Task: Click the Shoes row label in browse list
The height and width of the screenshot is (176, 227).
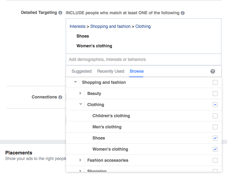Action: pos(99,138)
